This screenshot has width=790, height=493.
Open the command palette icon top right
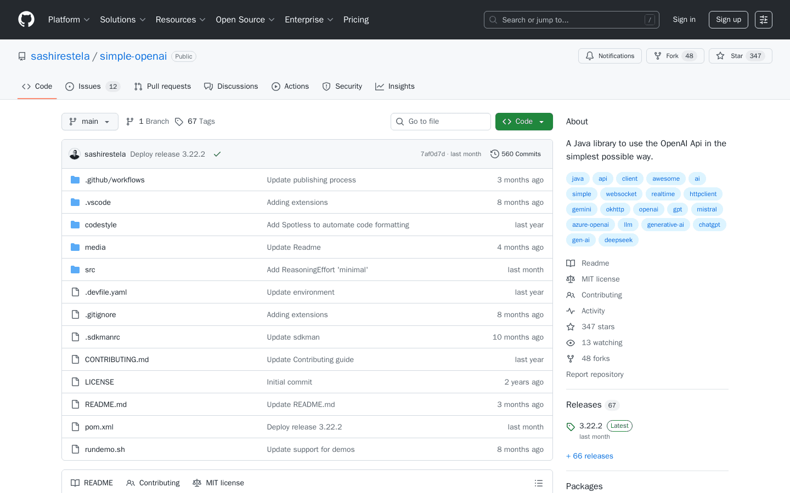click(x=764, y=19)
